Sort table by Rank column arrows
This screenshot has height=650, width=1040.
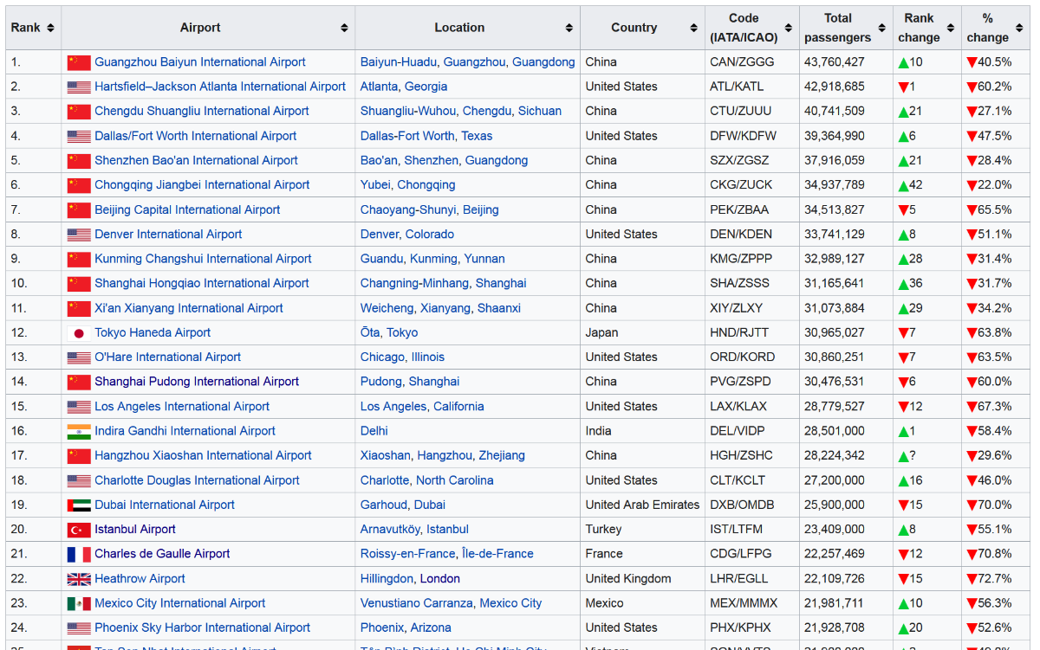click(51, 28)
